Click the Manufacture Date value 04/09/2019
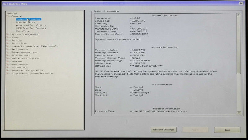Screen dimensions: 248x140 click(x=140, y=29)
